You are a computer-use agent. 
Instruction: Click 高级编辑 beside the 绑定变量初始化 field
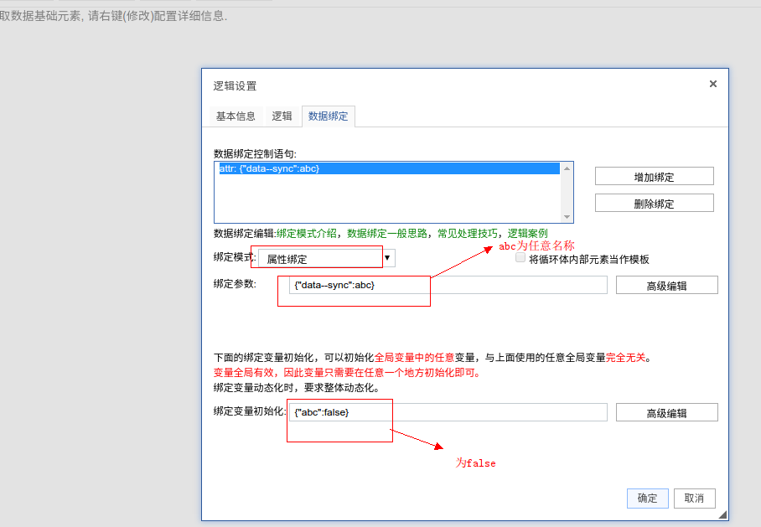tap(666, 413)
